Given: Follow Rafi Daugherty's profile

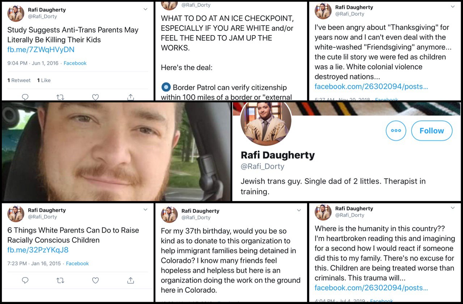Looking at the screenshot, I should click(432, 130).
